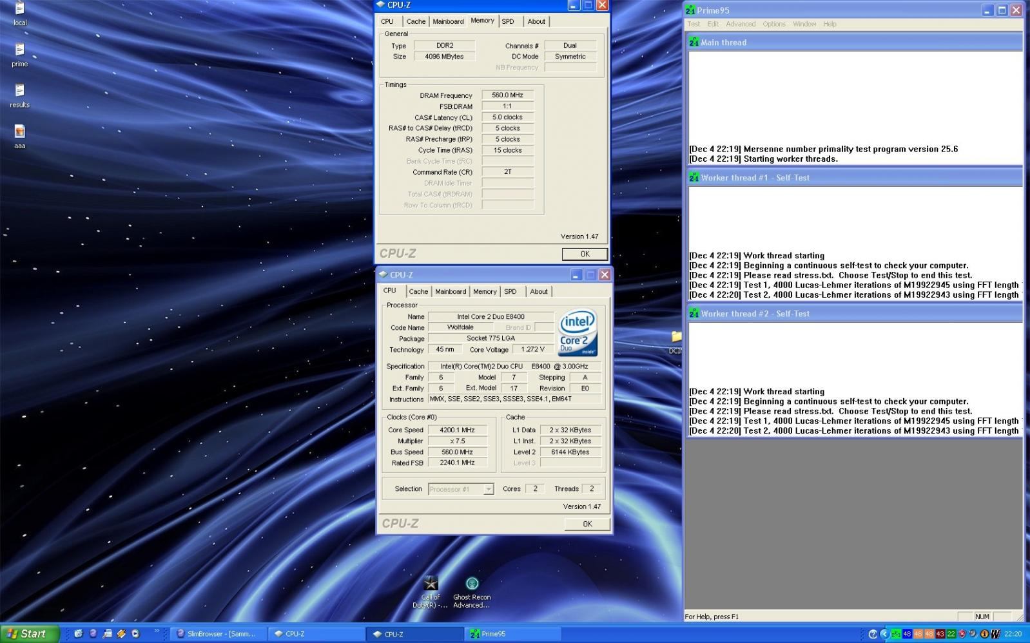Click OK in the CPU-Z processor window
This screenshot has height=643, width=1030.
587,524
